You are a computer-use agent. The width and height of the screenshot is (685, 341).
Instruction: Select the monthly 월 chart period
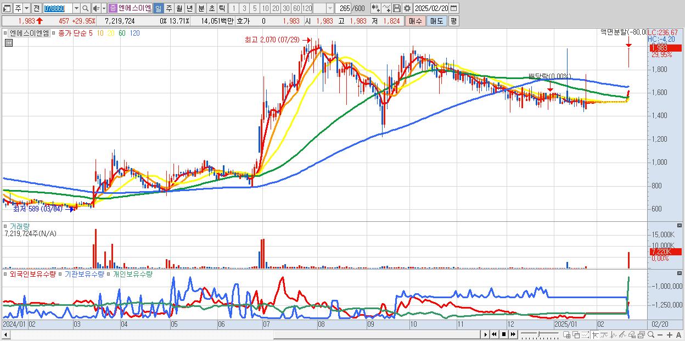[179, 8]
